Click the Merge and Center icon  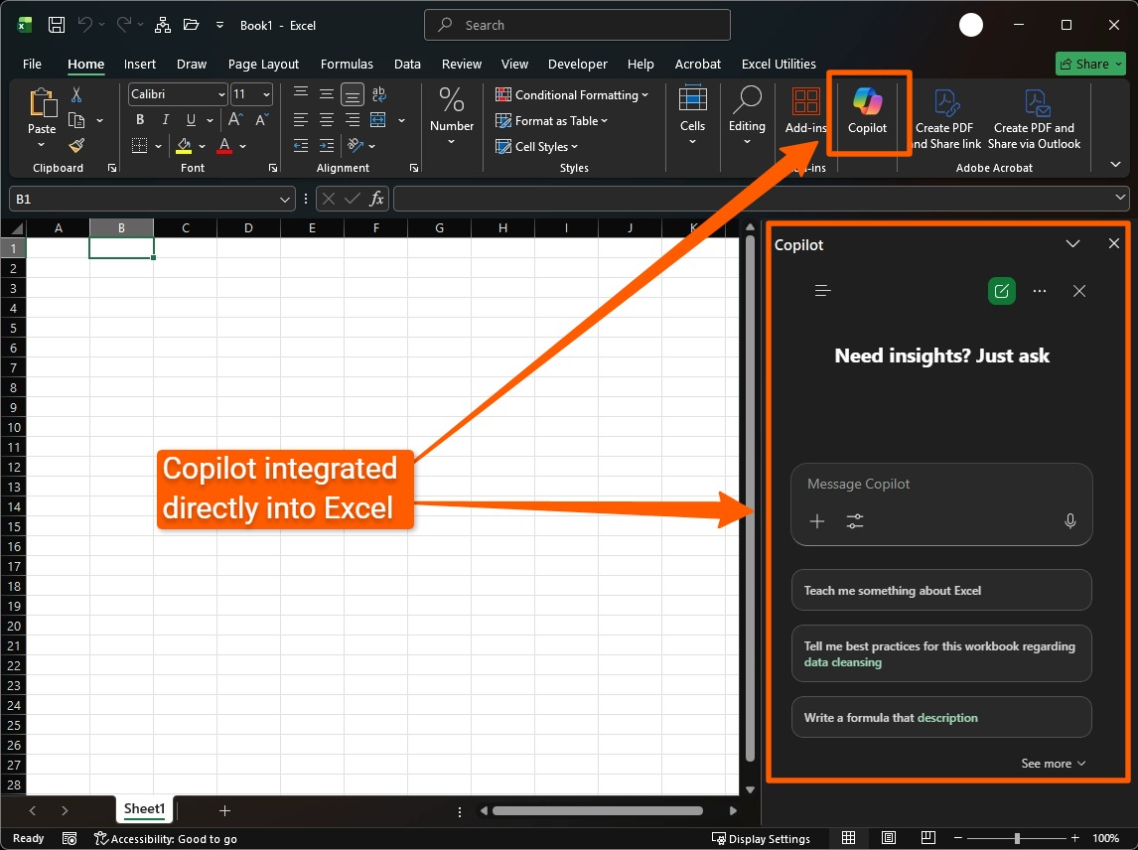coord(377,120)
